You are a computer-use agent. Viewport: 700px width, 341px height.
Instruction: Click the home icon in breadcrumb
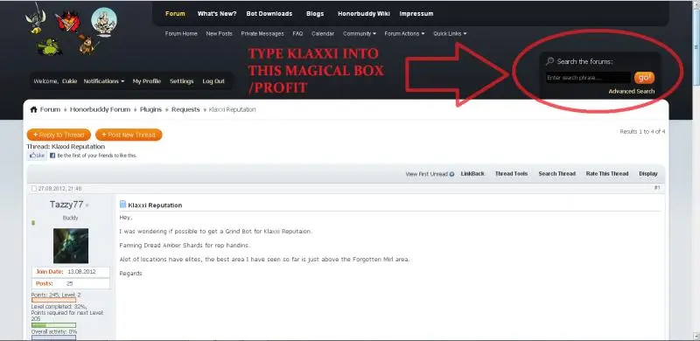[33, 109]
